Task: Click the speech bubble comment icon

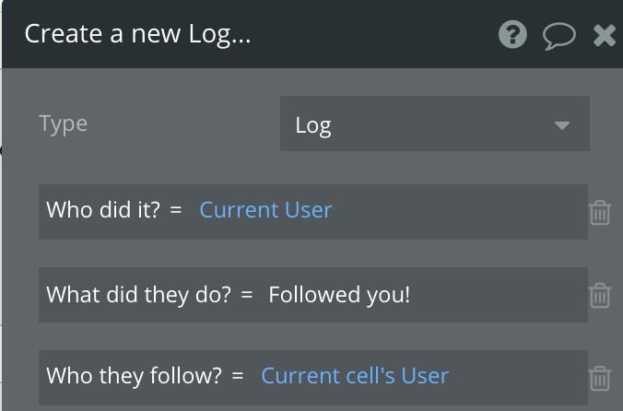Action: 559,36
